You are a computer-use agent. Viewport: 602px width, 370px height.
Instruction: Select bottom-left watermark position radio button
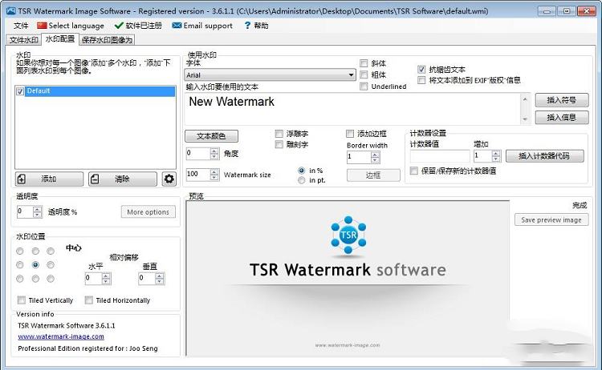click(x=20, y=279)
